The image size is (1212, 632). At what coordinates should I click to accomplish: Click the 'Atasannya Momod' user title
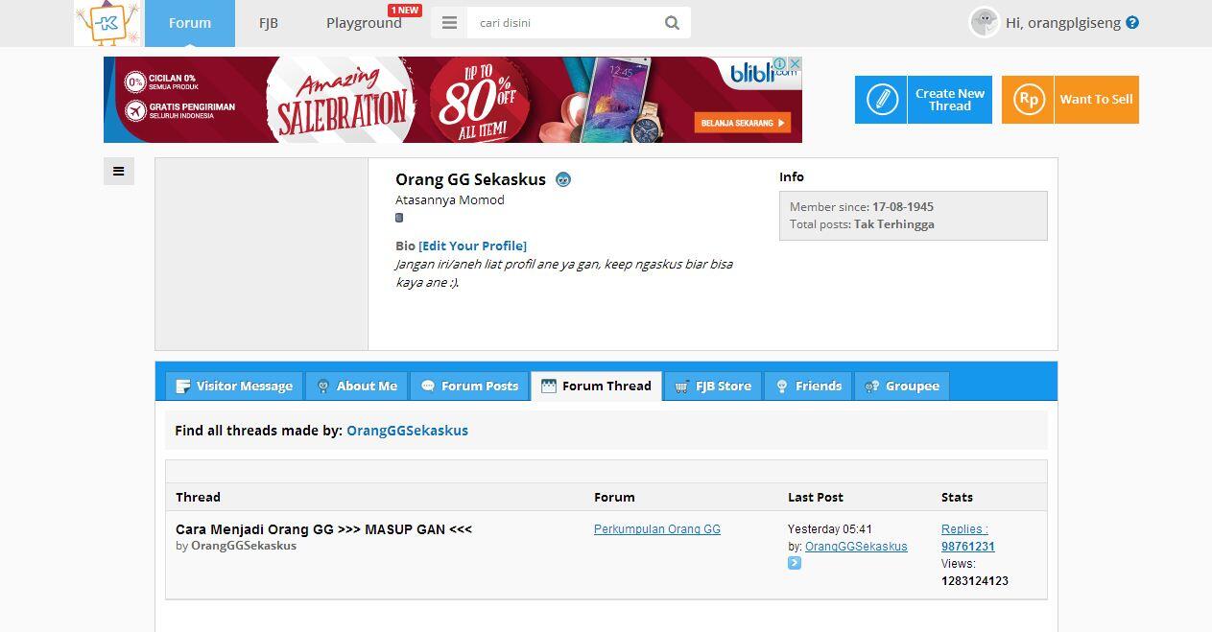click(450, 200)
